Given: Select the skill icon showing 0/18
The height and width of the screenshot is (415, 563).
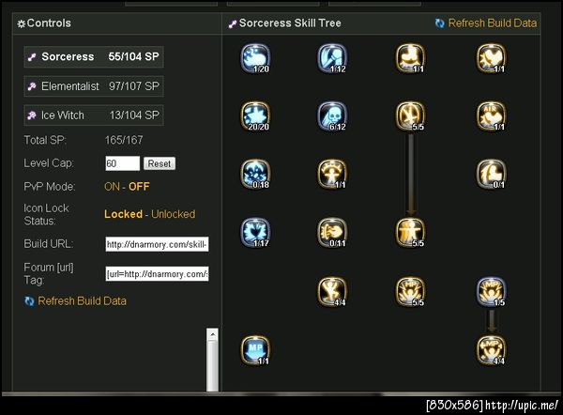Looking at the screenshot, I should (x=255, y=175).
